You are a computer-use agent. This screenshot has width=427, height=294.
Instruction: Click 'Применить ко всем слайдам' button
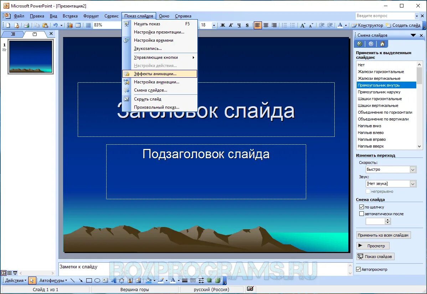383,235
